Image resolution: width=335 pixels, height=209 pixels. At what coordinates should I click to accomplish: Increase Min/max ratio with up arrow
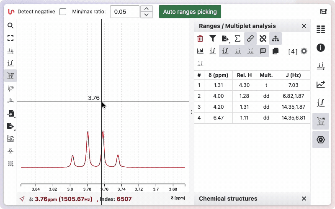point(146,8)
